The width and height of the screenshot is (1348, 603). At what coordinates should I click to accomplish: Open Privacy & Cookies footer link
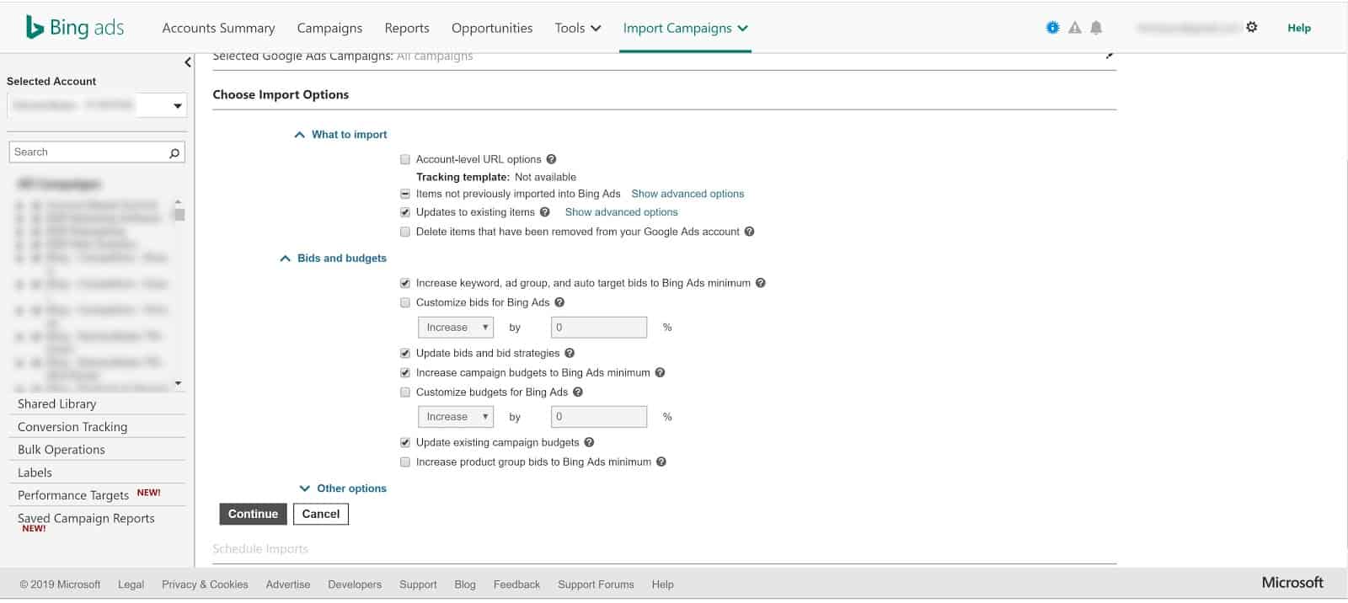pos(205,584)
